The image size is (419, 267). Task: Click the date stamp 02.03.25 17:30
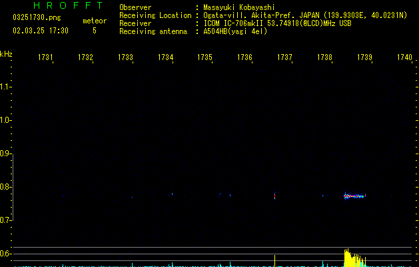point(41,31)
